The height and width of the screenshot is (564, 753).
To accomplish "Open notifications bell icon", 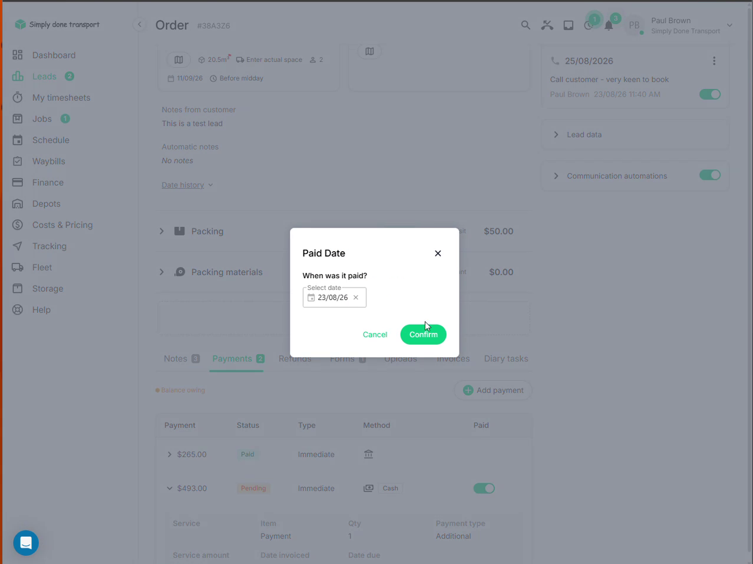I will pyautogui.click(x=609, y=26).
